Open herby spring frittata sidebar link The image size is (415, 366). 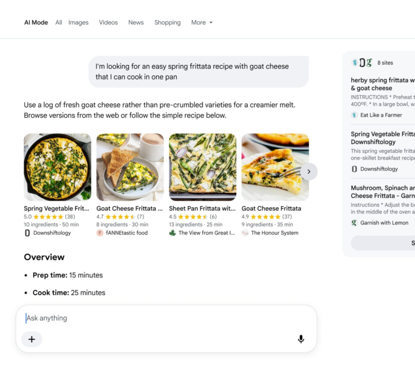pyautogui.click(x=383, y=84)
